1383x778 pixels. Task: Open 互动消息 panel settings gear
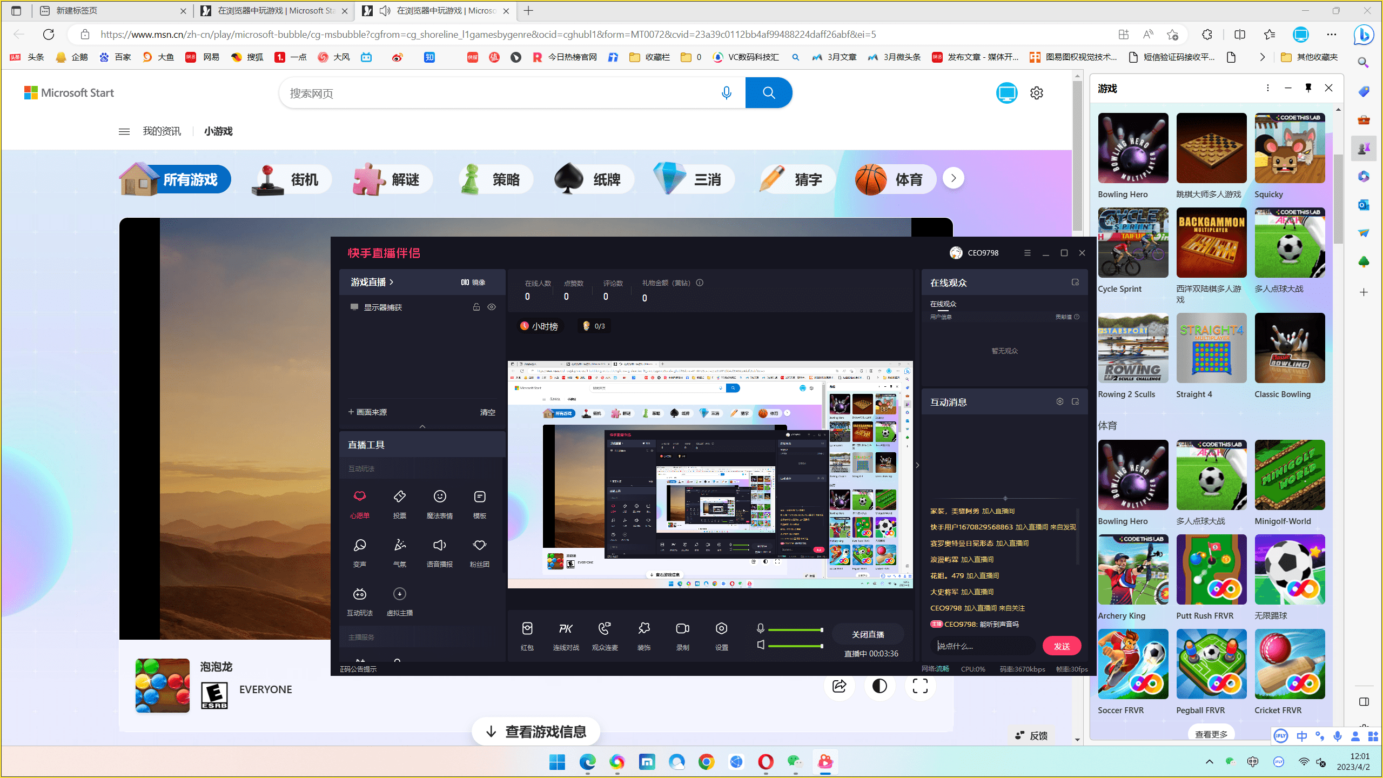(1060, 401)
